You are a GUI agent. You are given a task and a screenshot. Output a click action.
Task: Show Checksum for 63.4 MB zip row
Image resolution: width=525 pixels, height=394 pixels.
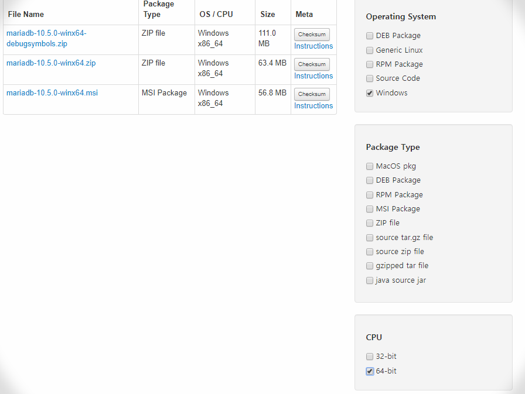click(312, 64)
